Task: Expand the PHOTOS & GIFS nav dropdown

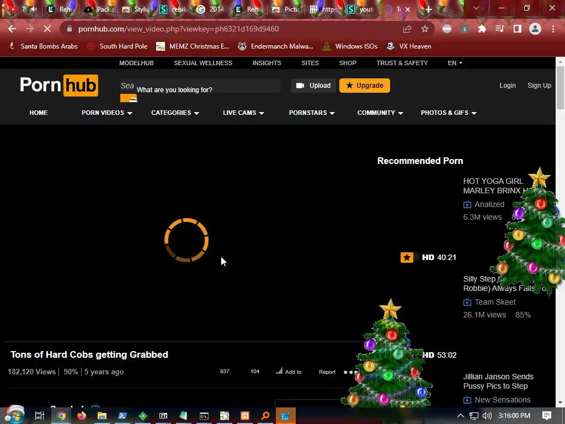Action: (449, 113)
